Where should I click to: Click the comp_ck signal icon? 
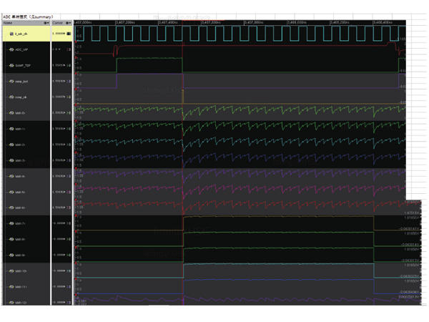(11, 97)
